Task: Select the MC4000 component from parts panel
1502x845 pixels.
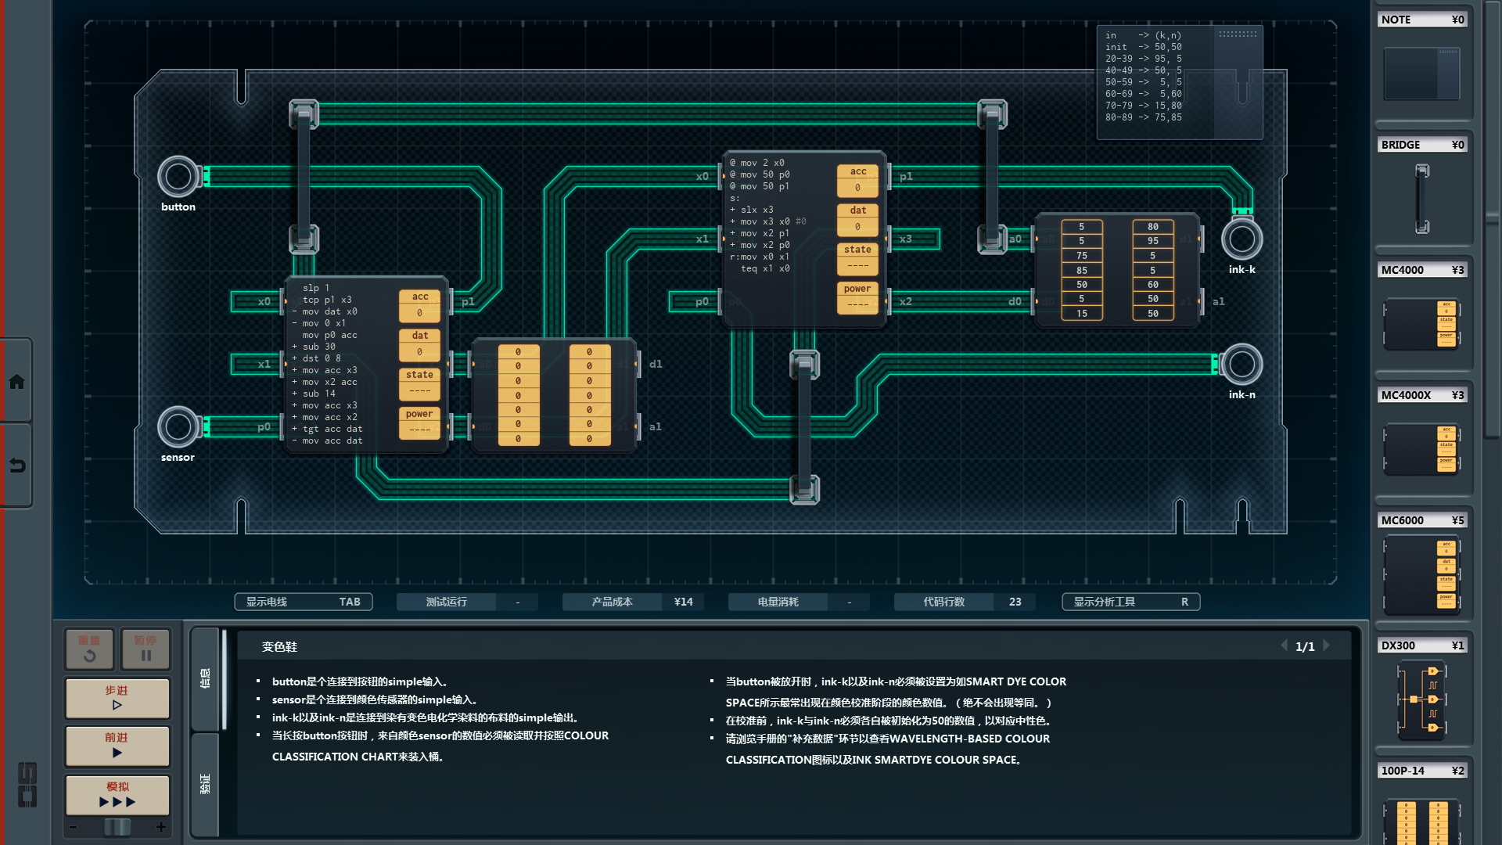Action: pos(1421,323)
